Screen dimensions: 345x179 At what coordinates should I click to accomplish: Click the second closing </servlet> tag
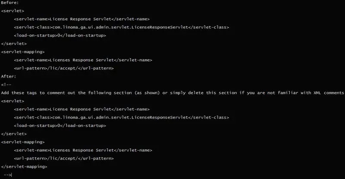coord(14,134)
